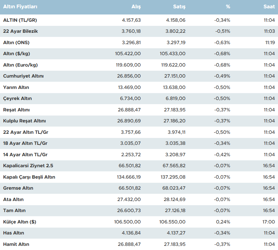Click the ALTIN (TL/GR) row label

20,20
